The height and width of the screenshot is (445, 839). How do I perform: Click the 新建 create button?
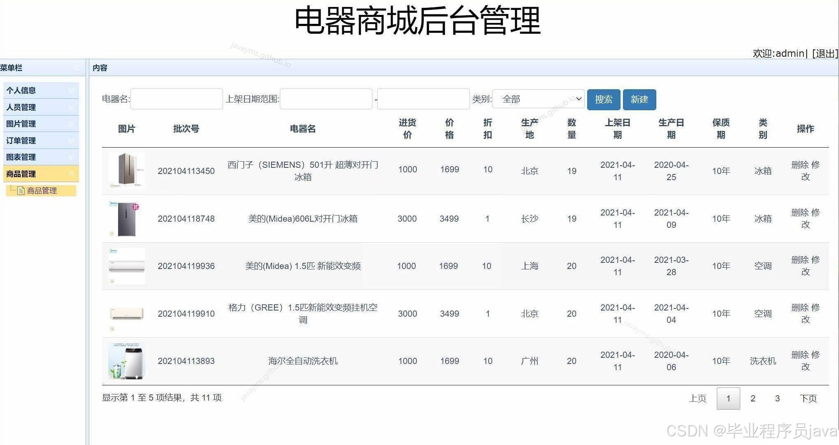[639, 99]
